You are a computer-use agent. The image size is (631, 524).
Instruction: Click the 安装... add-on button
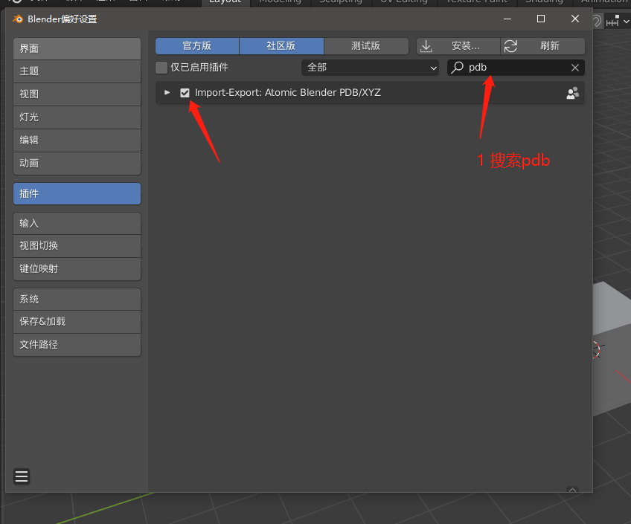pyautogui.click(x=458, y=46)
